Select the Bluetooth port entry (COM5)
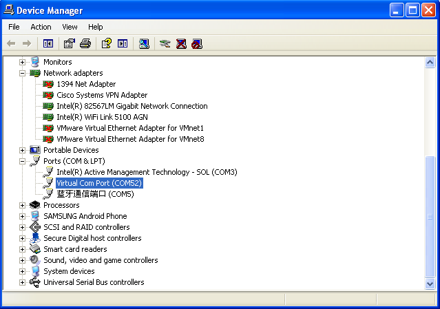The image size is (440, 309). pyautogui.click(x=96, y=194)
